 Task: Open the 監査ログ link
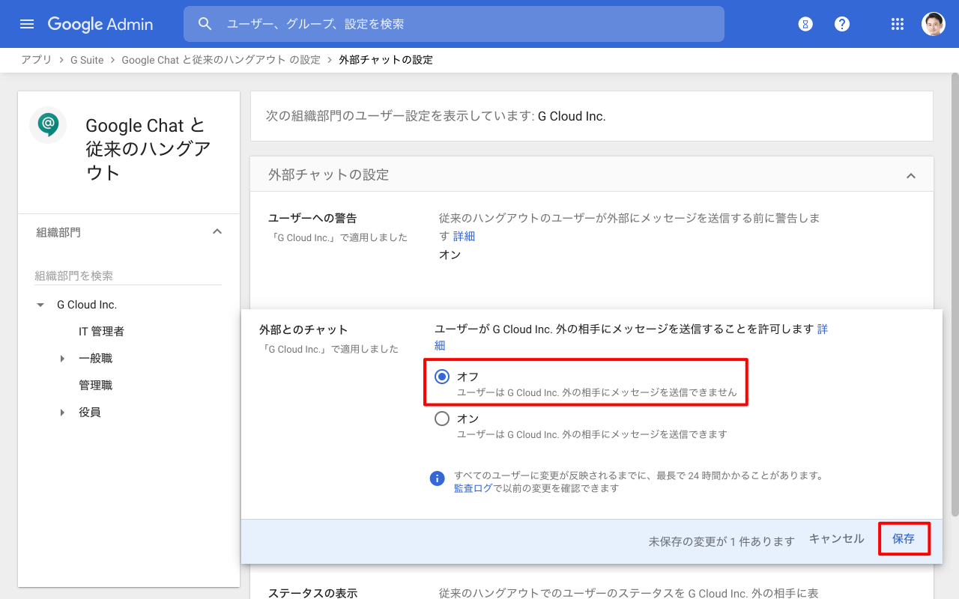pos(473,488)
